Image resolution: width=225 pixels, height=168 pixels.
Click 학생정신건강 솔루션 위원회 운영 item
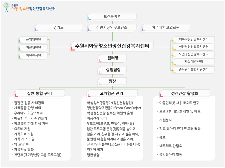coord(109,113)
